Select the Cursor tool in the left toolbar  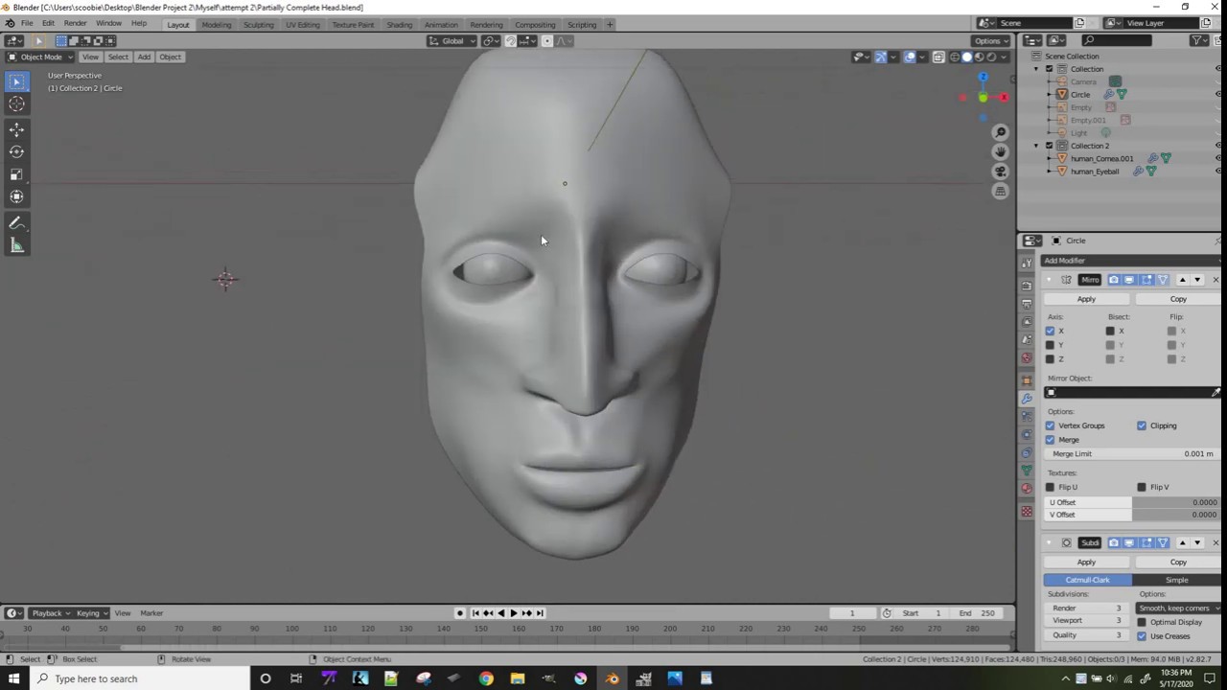pyautogui.click(x=16, y=104)
